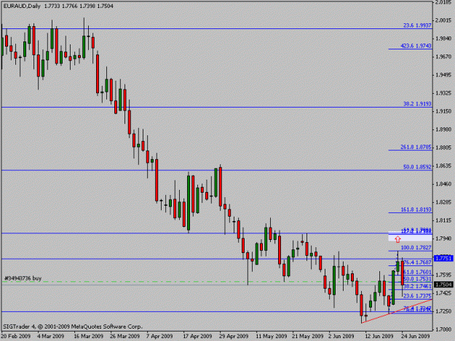The height and width of the screenshot is (341, 455).
Task: Select the "23.6 1.9937" Fibonacci level label
Action: [417, 25]
